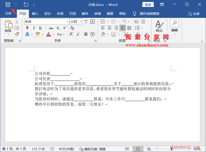206x152 pixels.
Task: Switch to the 引用 tab
Action: coord(72,14)
